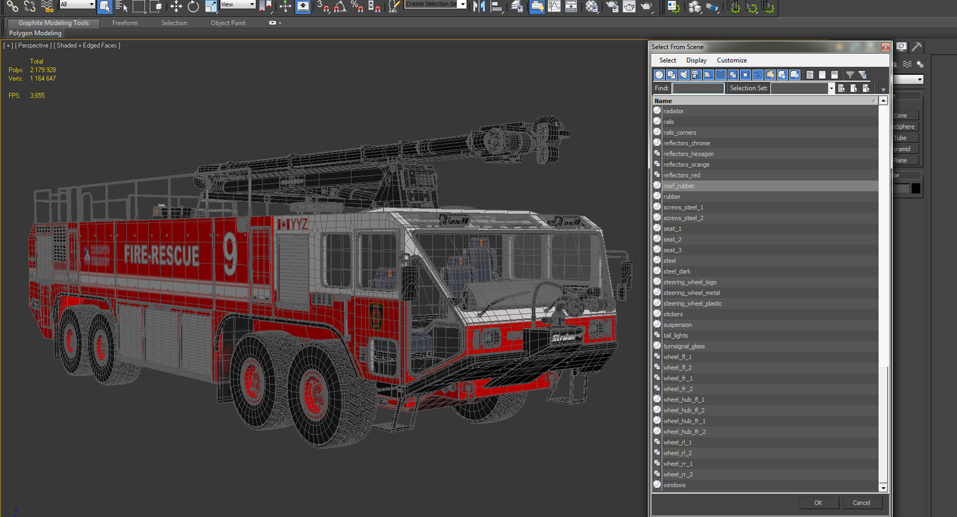Open Select menu in Select From Scene
Viewport: 957px width, 517px height.
[668, 60]
